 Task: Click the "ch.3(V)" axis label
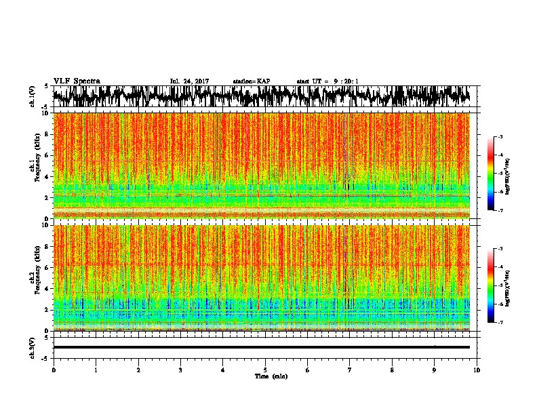coord(32,348)
